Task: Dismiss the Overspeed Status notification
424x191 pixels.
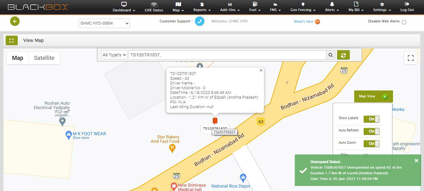Action: (416, 161)
